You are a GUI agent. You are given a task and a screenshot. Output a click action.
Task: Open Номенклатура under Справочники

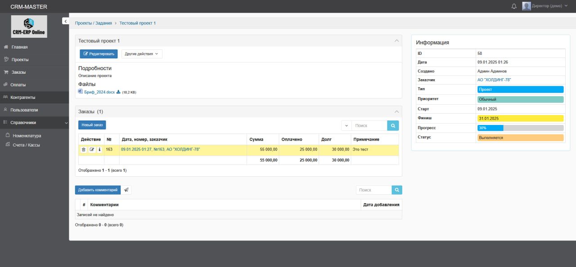(x=27, y=135)
